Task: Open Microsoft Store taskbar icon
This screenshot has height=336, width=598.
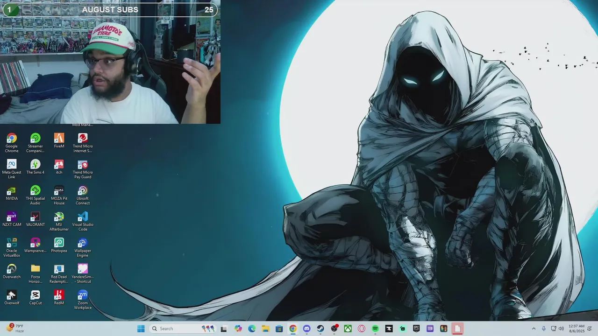Action: (x=279, y=329)
